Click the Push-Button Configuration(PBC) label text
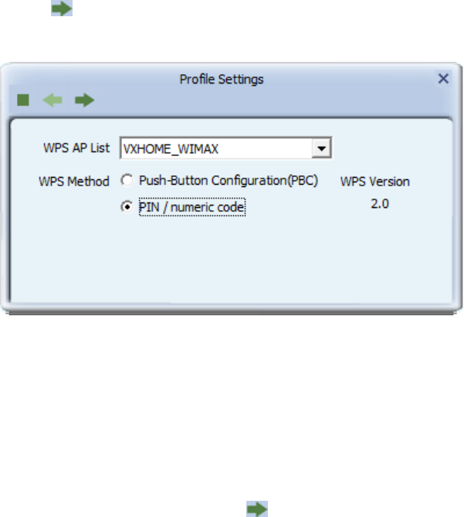This screenshot has height=517, width=464. point(229,181)
